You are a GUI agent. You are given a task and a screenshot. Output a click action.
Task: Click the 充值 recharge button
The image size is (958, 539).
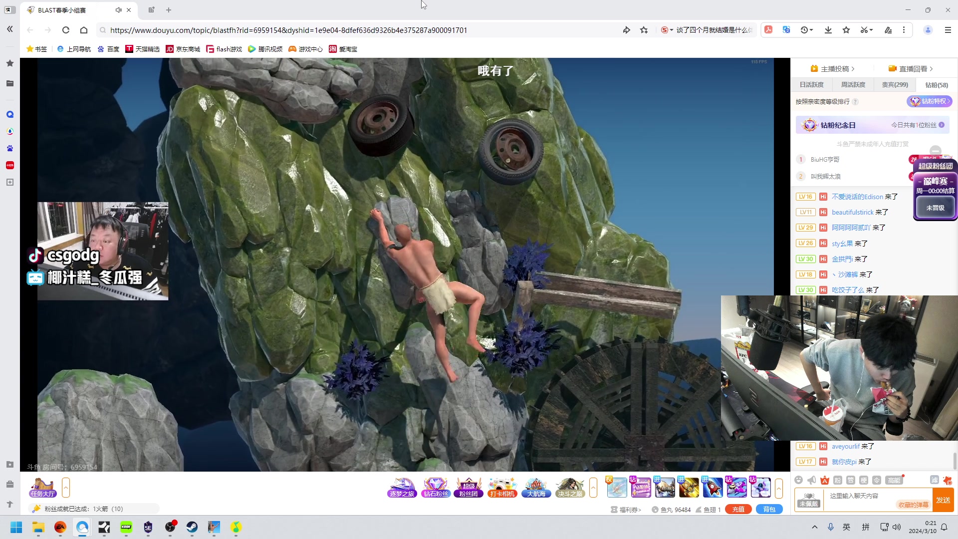738,510
